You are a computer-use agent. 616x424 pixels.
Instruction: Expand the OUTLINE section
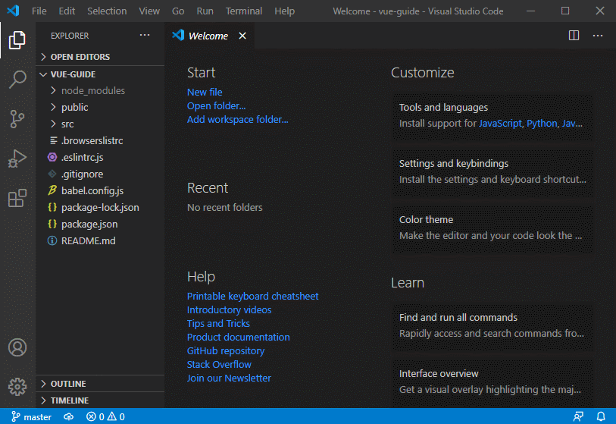click(x=100, y=384)
